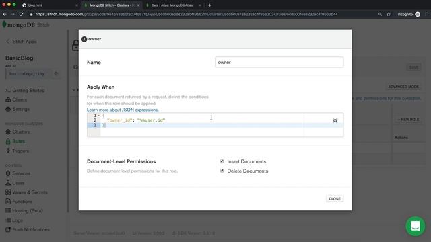Viewport: 431px width, 242px height.
Task: Click the Triggers lightning icon
Action: [x=8, y=151]
